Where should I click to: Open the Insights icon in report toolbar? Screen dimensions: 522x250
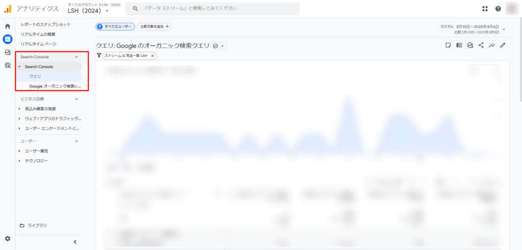[x=470, y=45]
